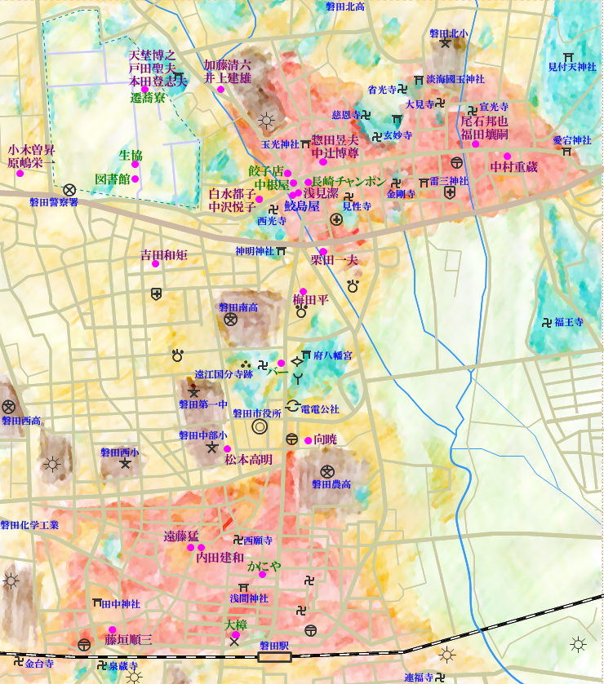Select the 松本高明 name label
The height and width of the screenshot is (684, 604).
pos(248,460)
